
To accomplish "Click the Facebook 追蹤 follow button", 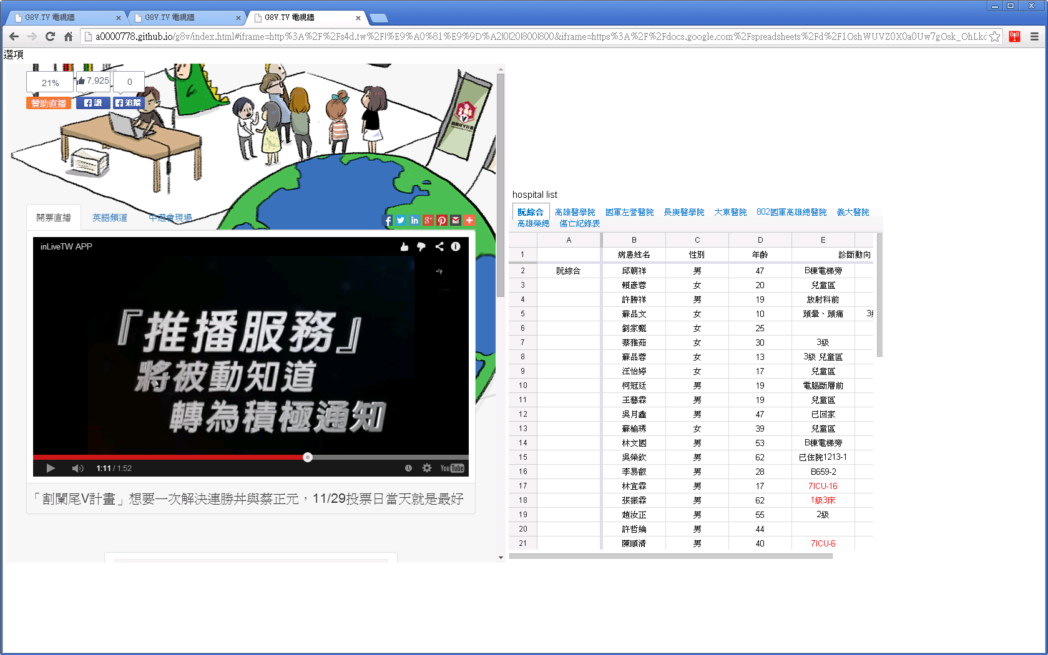I will coord(129,103).
